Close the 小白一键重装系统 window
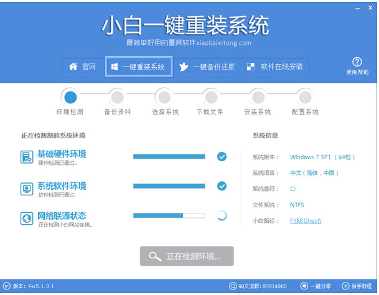Screen dimensions: 379x295 tap(370, 8)
